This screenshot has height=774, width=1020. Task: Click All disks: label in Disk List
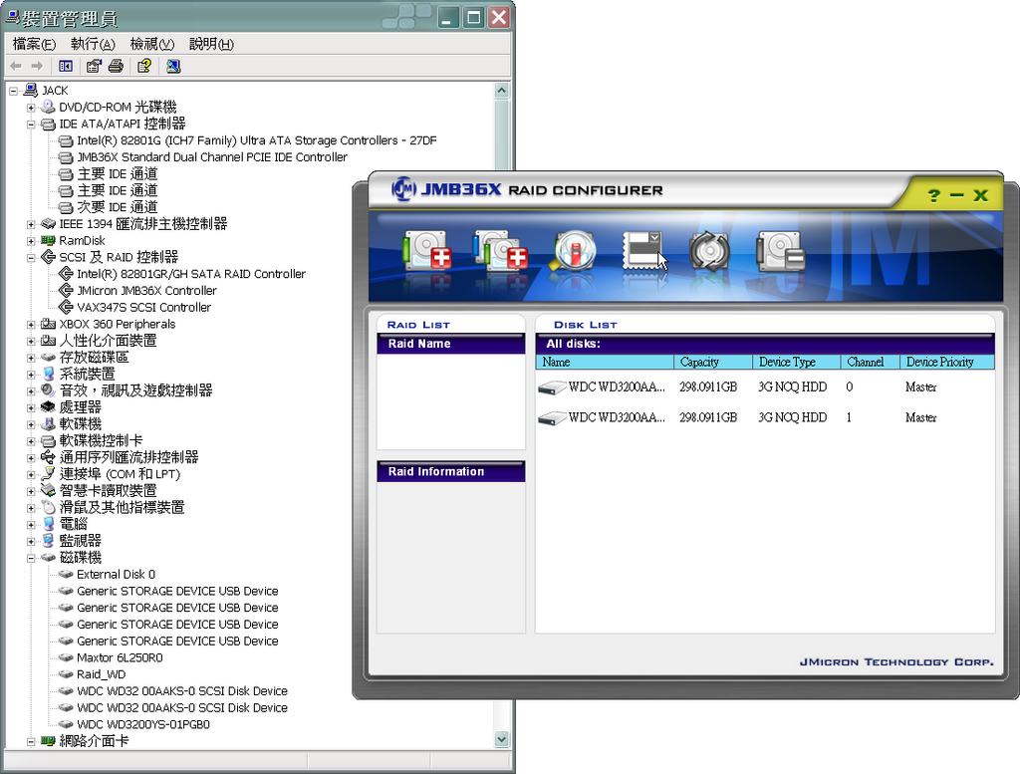[x=573, y=344]
